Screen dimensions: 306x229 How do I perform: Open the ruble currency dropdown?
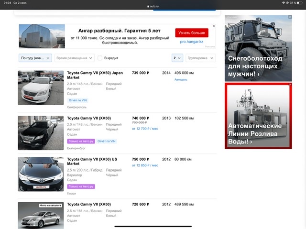click(x=177, y=58)
